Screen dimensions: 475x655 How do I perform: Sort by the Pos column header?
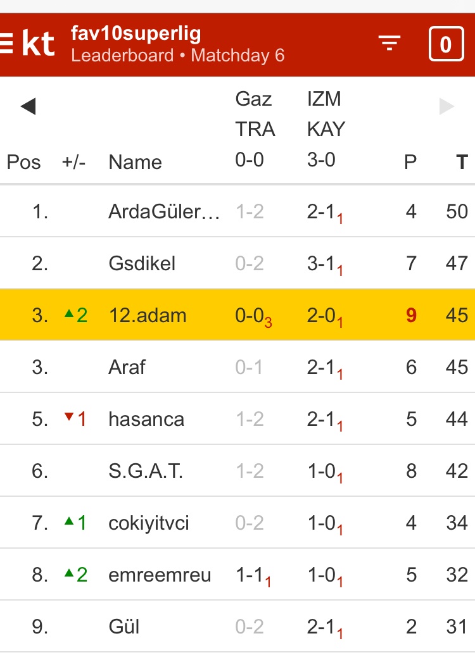(23, 162)
